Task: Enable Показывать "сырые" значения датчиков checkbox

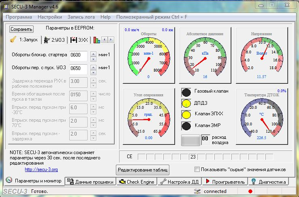Action: [197, 169]
